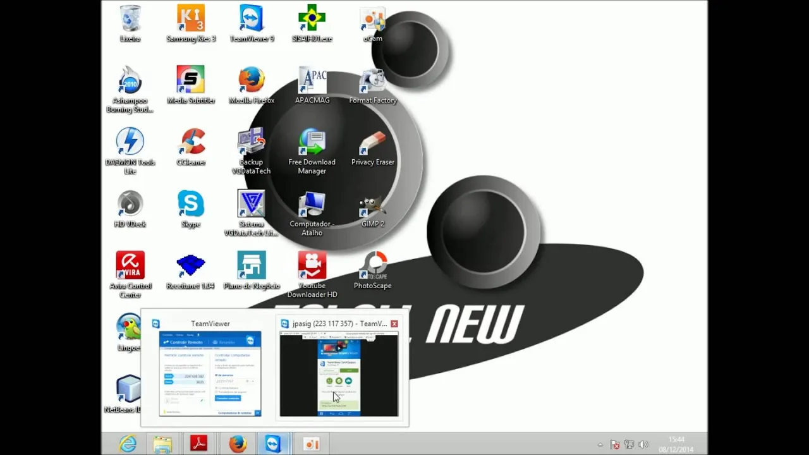
Task: Launch Free Download Manager icon
Action: 312,151
